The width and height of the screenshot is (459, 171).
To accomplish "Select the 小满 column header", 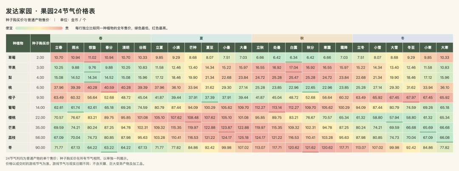I will click(176, 47).
